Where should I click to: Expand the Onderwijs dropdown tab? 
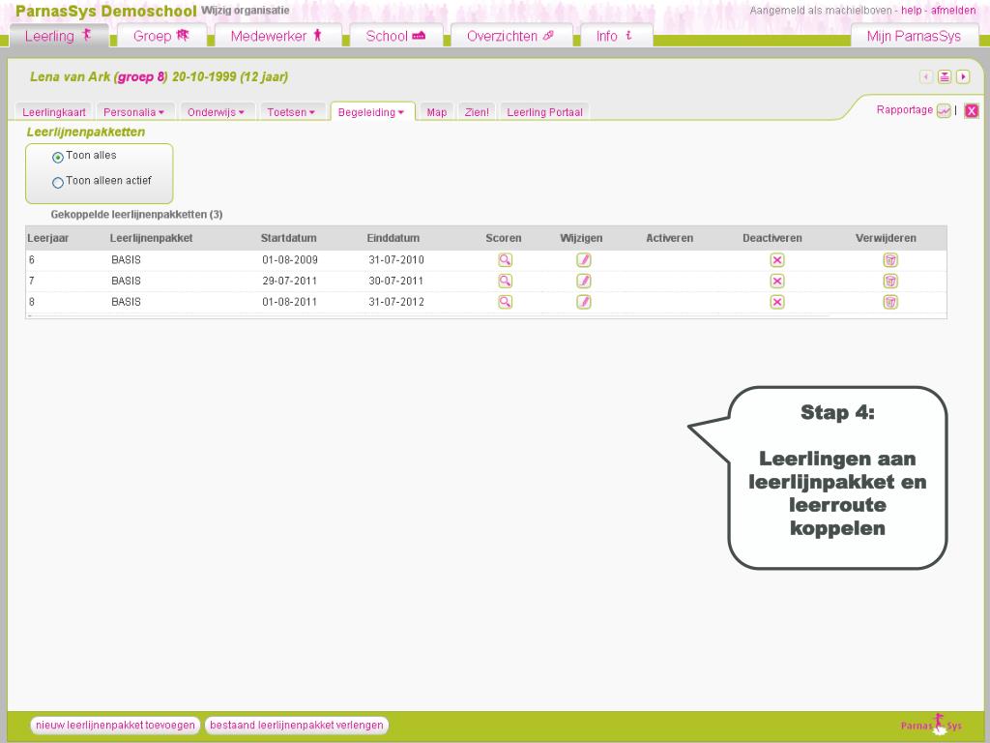click(x=216, y=112)
